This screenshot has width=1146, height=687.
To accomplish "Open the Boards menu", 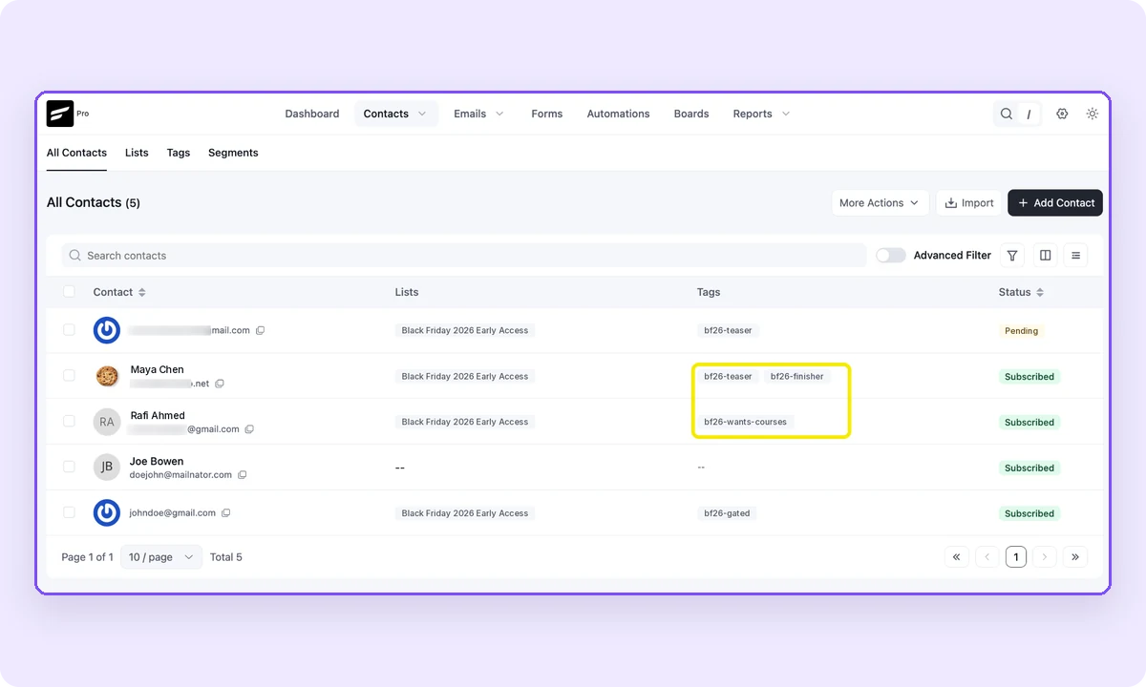I will pos(691,114).
